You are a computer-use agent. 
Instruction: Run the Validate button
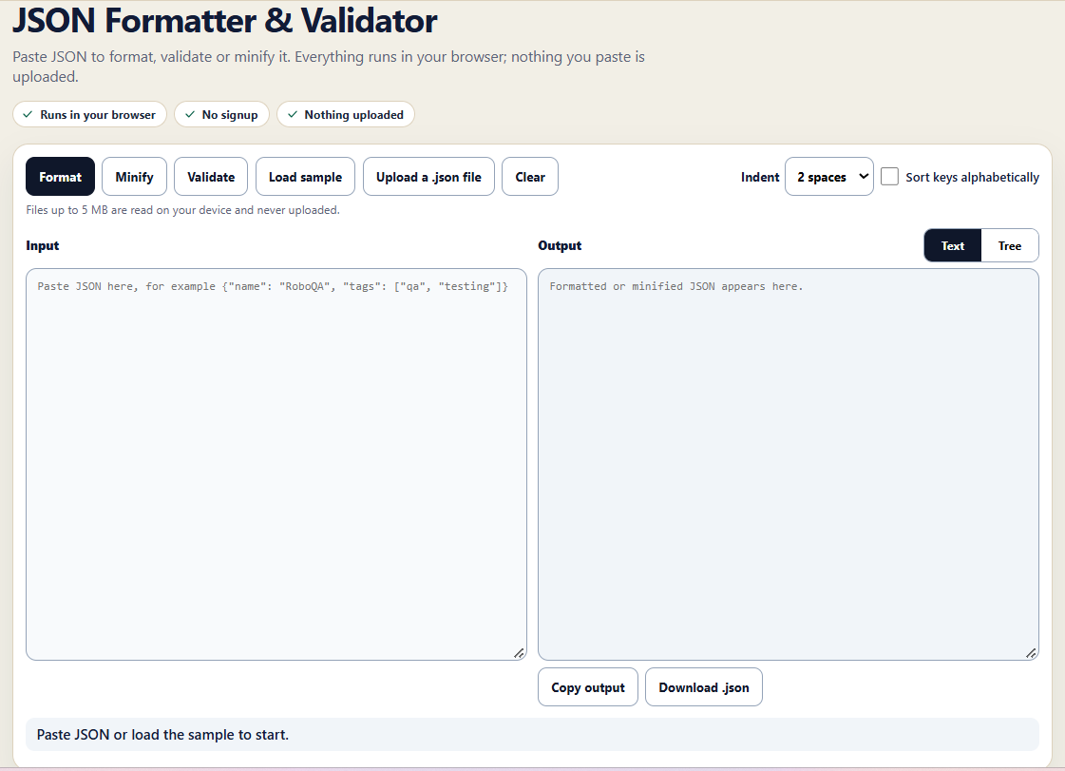pyautogui.click(x=211, y=177)
